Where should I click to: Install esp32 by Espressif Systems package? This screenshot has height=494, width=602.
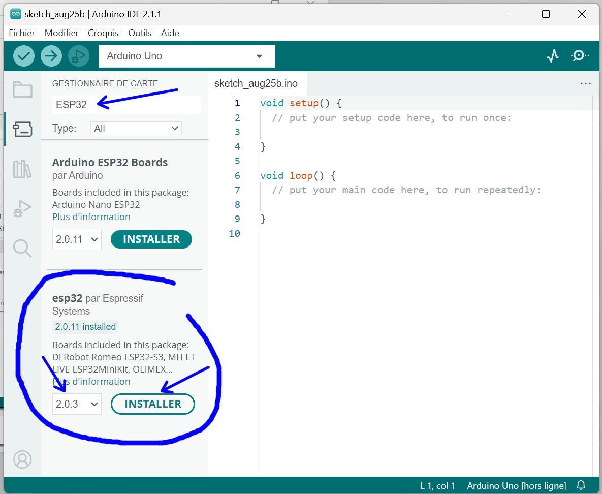[x=153, y=404]
